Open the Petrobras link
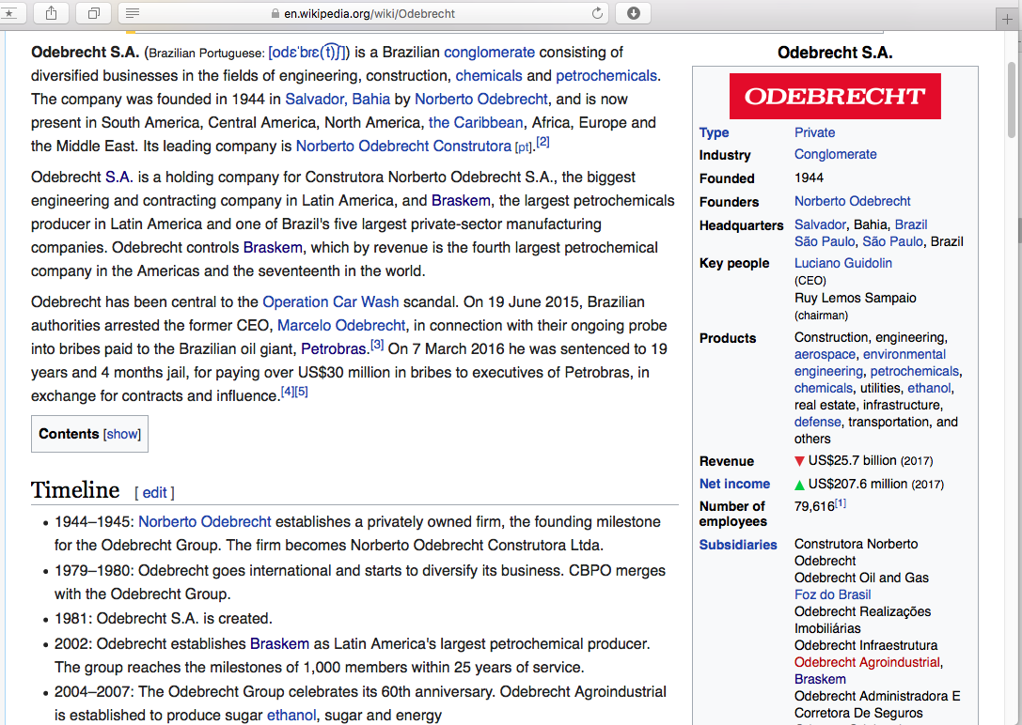The image size is (1022, 725). pos(333,348)
